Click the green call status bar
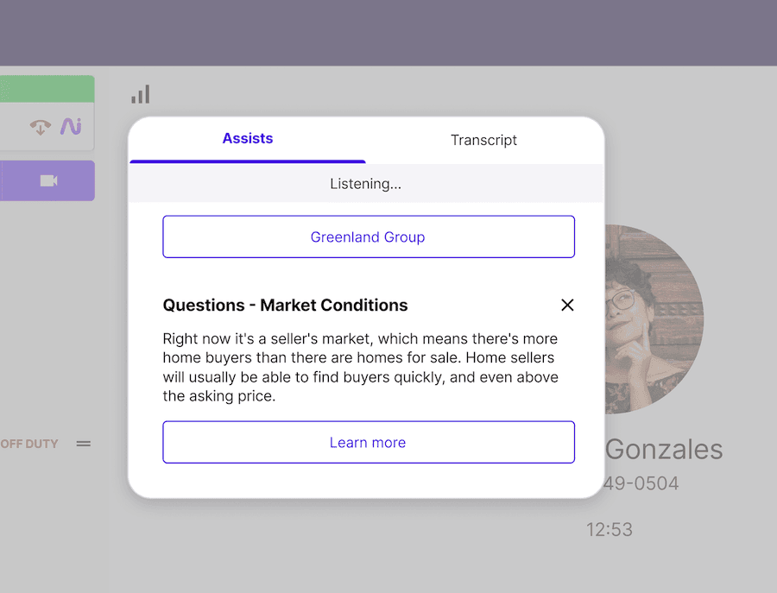The width and height of the screenshot is (777, 593). 47,89
